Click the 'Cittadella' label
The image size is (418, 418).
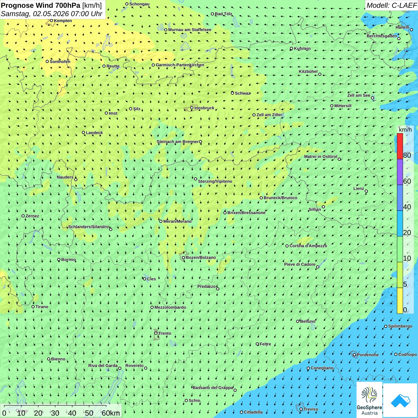click(253, 412)
